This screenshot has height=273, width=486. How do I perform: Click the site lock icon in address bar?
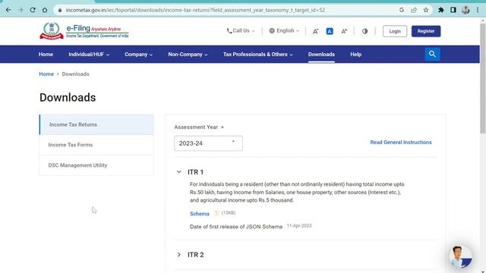(x=60, y=10)
